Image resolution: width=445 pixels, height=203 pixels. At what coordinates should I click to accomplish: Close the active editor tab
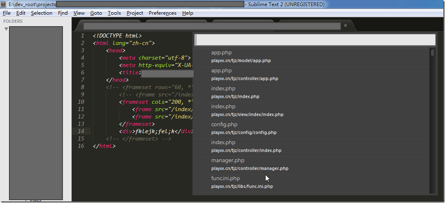click(x=345, y=25)
